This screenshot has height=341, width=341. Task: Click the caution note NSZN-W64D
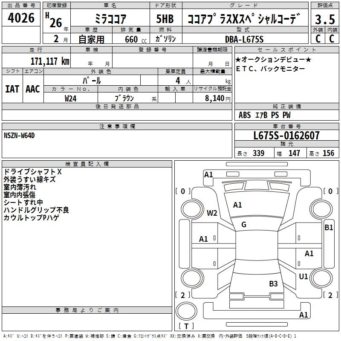coord(19,136)
